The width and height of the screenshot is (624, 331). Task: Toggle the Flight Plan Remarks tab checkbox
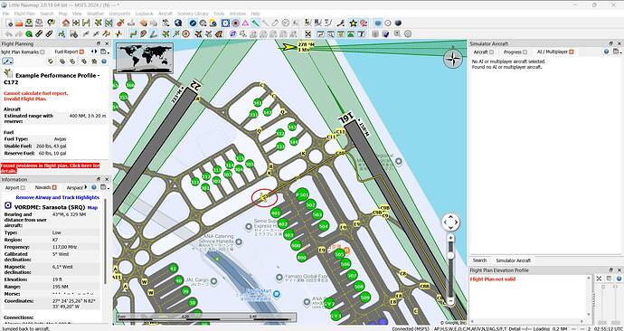coord(43,52)
